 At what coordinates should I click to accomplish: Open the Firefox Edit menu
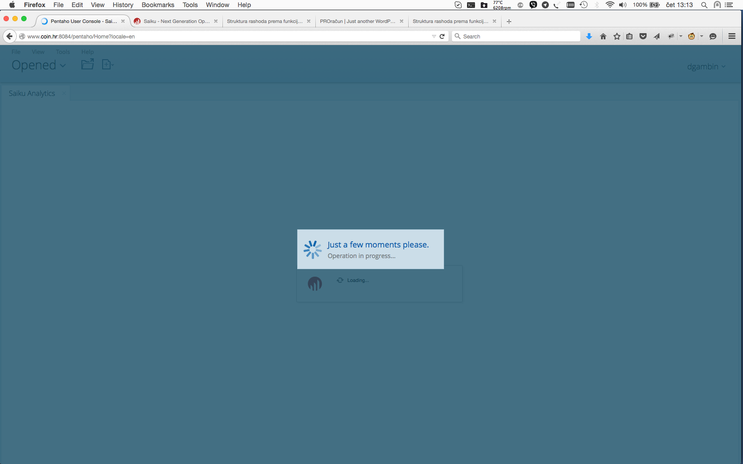click(x=77, y=5)
